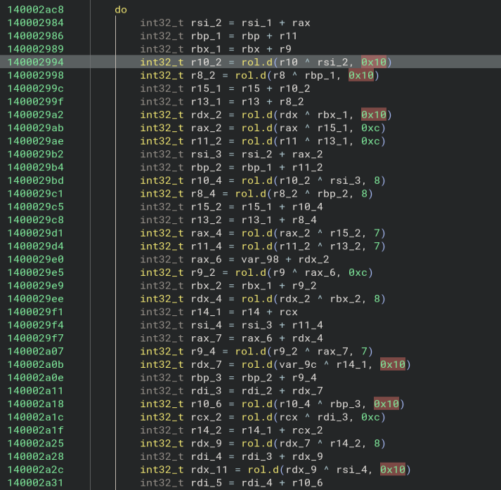Click address 140002a1c
This screenshot has height=490, width=501.
pyautogui.click(x=35, y=417)
